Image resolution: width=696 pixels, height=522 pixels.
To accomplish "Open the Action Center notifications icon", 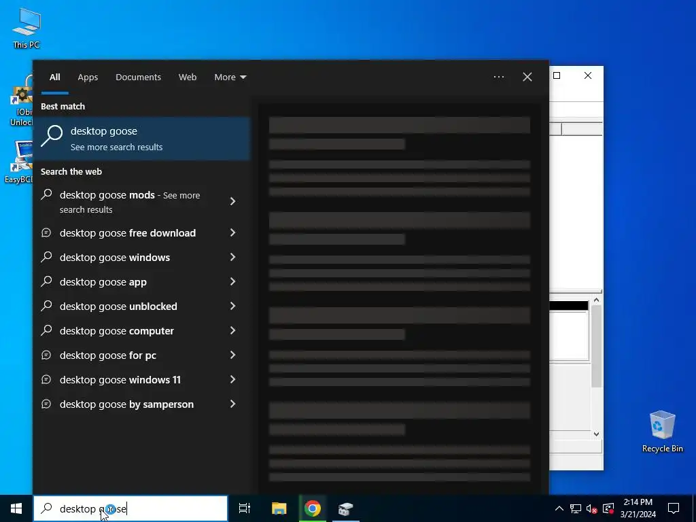I will coord(674,508).
